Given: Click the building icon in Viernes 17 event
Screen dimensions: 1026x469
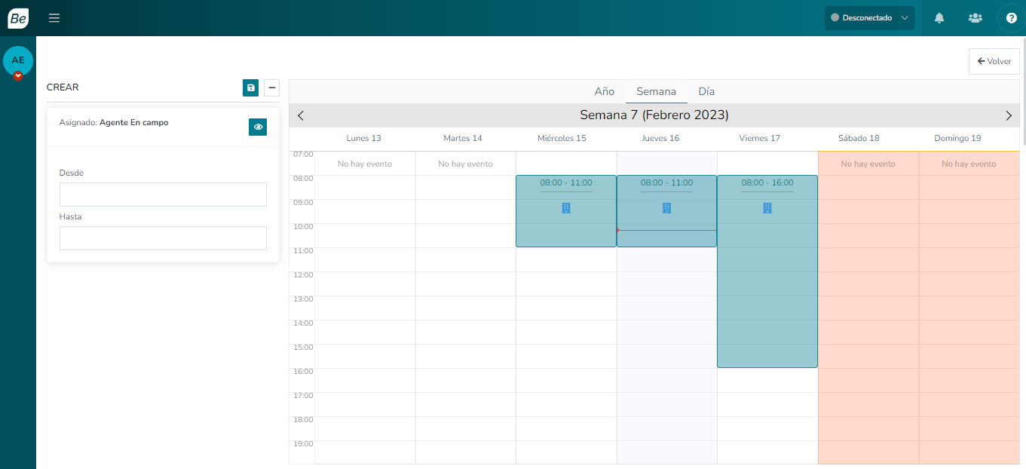Looking at the screenshot, I should click(x=767, y=208).
